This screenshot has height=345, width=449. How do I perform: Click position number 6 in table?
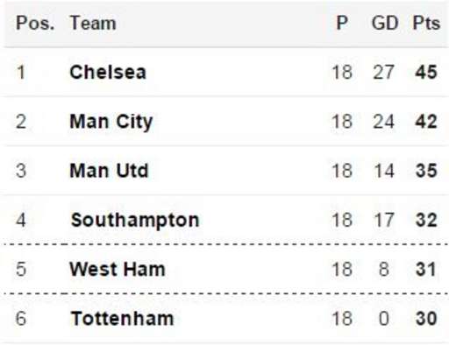tap(21, 319)
